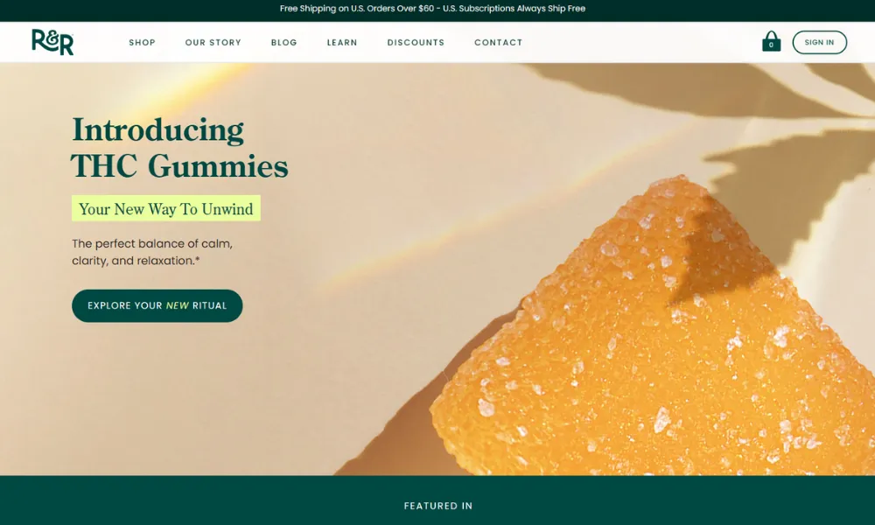The height and width of the screenshot is (525, 875).
Task: Go to Our Story page
Action: [213, 42]
